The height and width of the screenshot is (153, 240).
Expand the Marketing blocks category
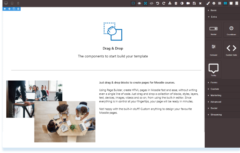coord(222,95)
